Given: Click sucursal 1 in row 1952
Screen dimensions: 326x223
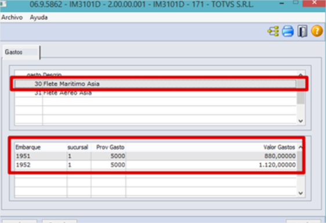Looking at the screenshot, I should [x=79, y=165].
